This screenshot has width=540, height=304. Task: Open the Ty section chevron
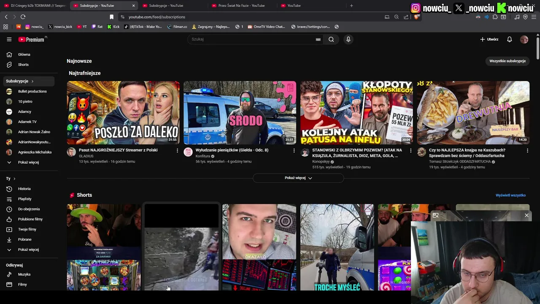pos(14,179)
